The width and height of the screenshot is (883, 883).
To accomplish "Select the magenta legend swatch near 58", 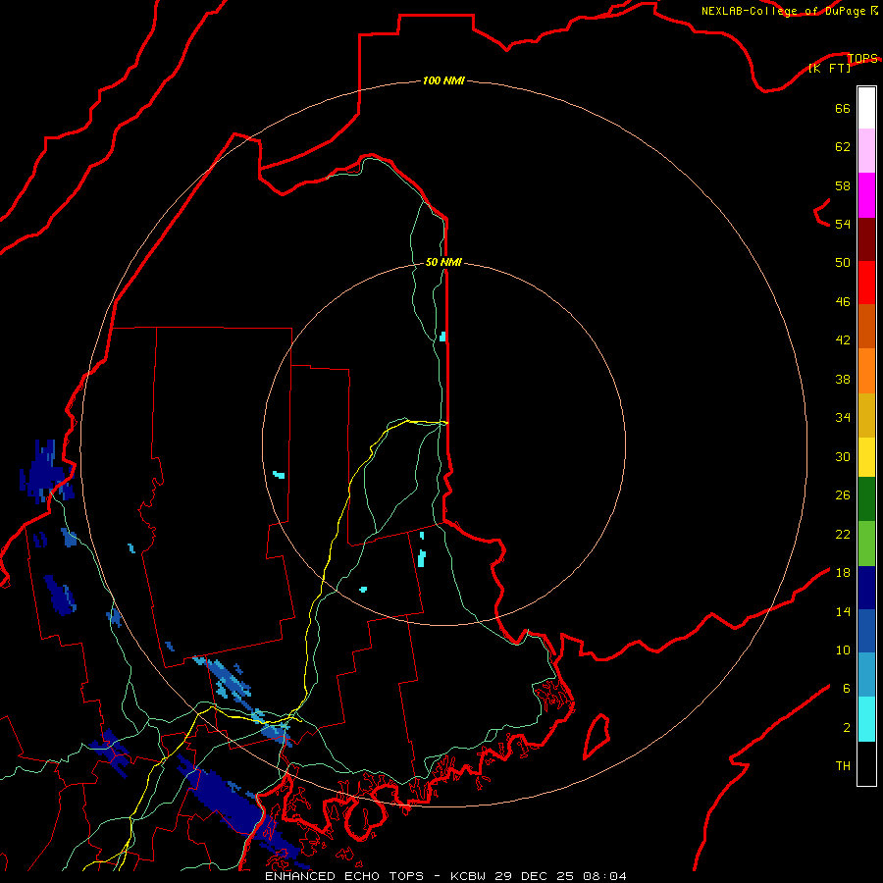I will point(866,195).
